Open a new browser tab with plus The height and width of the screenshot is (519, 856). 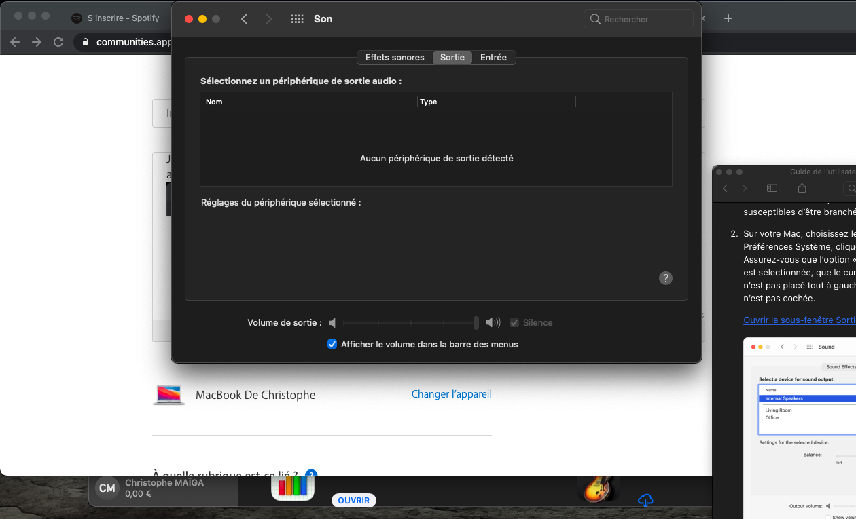click(728, 18)
